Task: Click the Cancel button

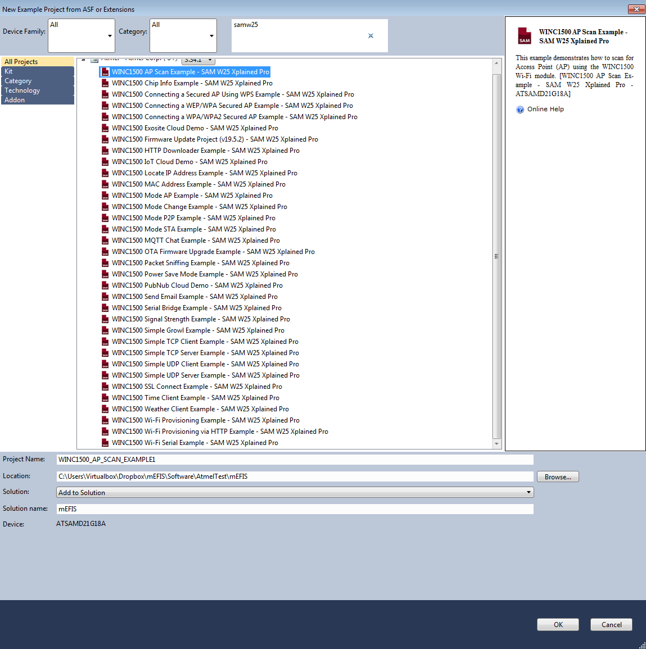Action: [x=611, y=625]
